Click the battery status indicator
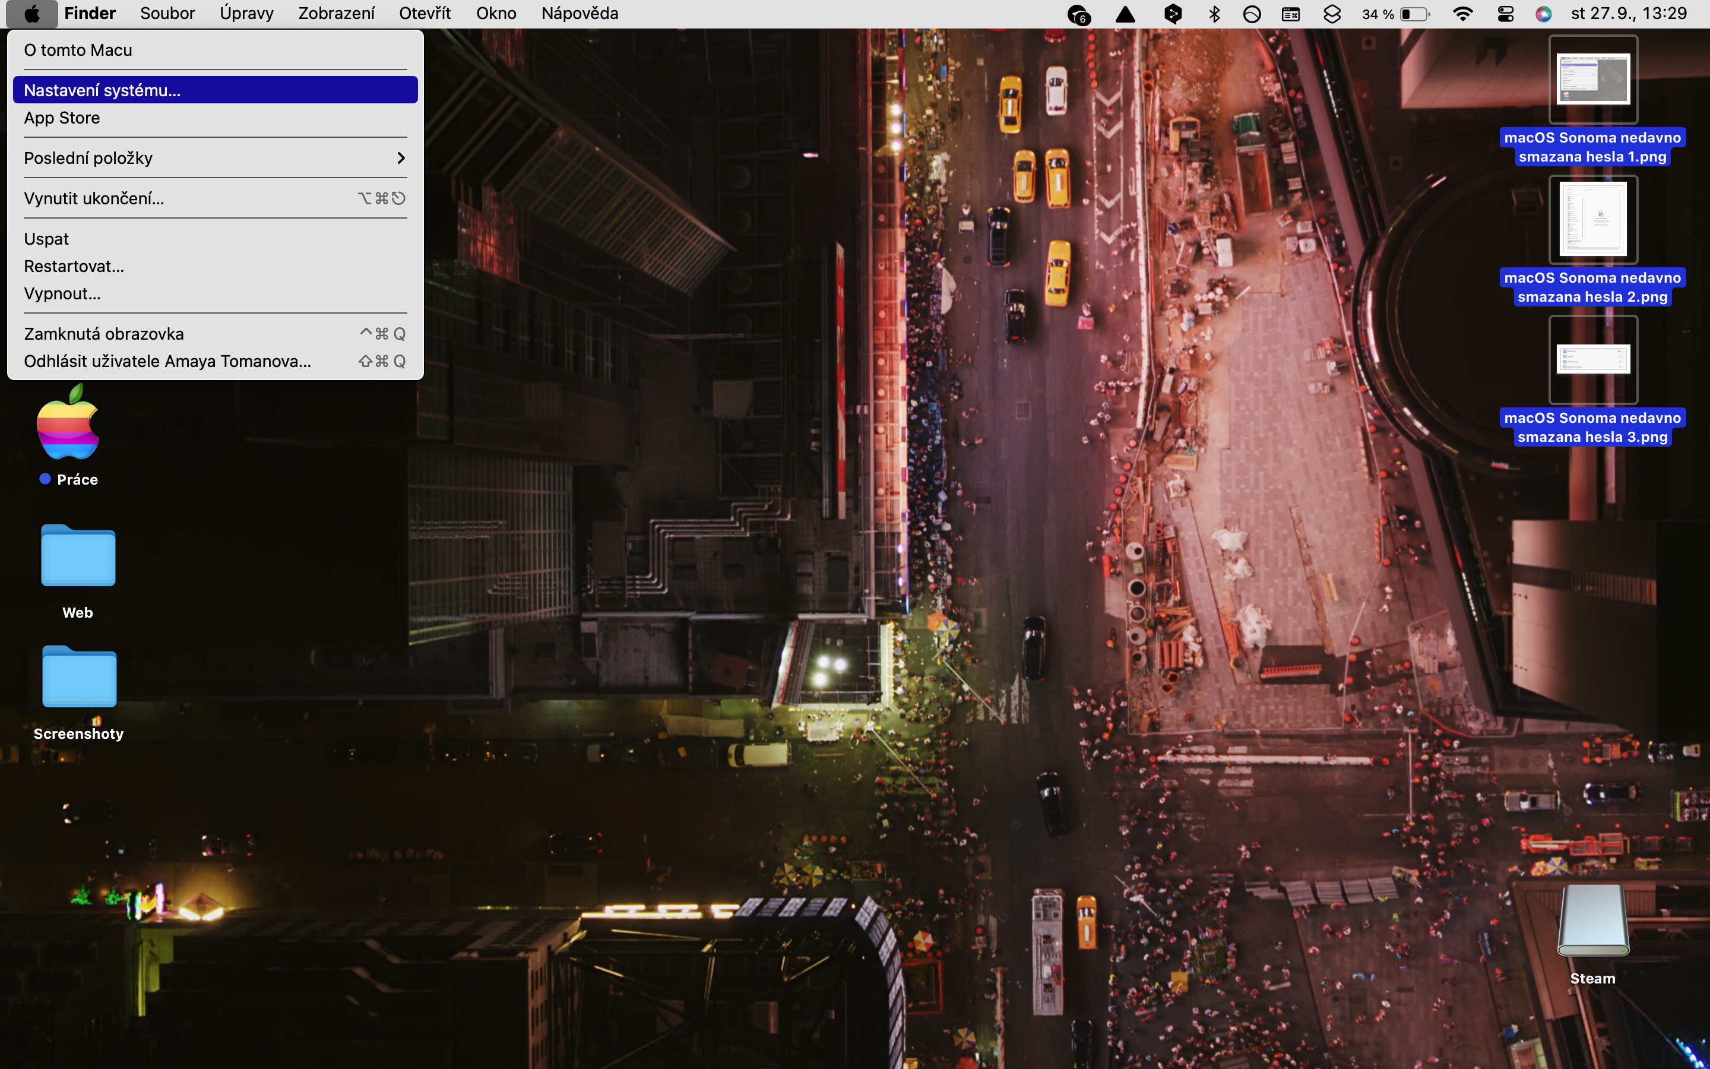The height and width of the screenshot is (1069, 1710). [1414, 14]
